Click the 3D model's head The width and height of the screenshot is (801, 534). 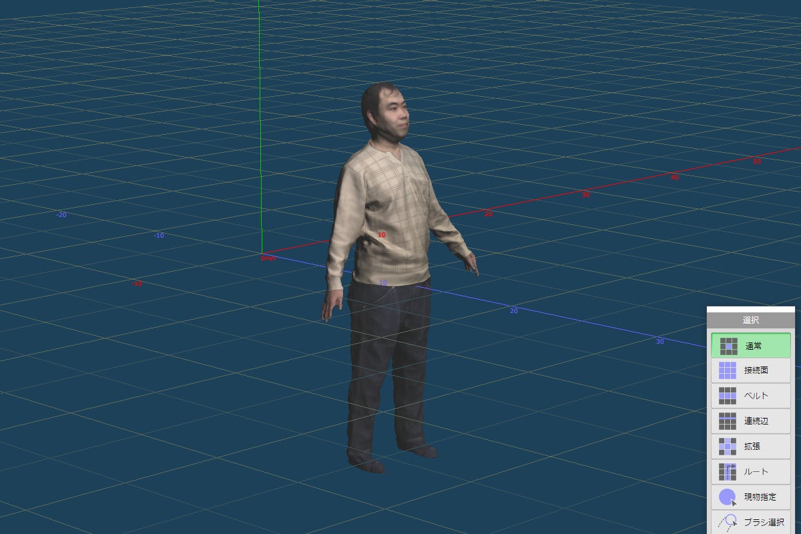386,112
